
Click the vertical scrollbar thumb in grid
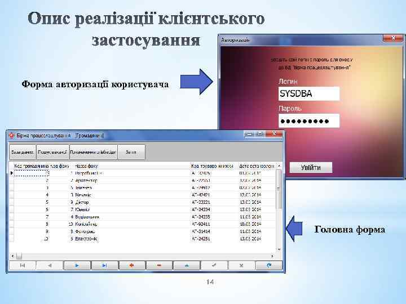(279, 190)
